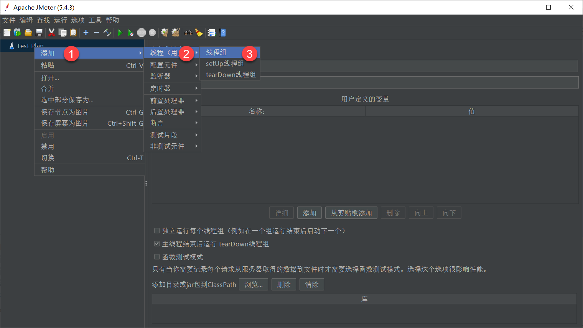This screenshot has width=583, height=328.
Task: Expand the 非测试元件 submenu
Action: pos(172,146)
